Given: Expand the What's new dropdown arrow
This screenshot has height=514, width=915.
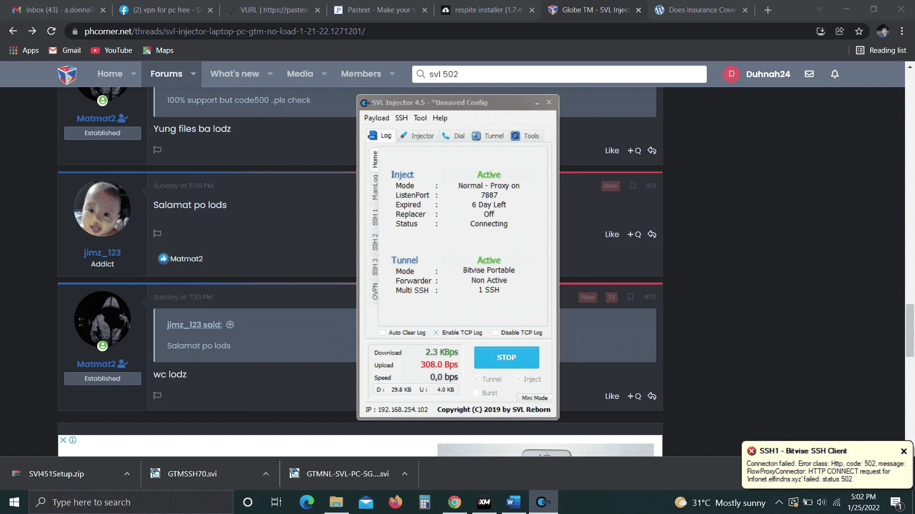Looking at the screenshot, I should [270, 74].
